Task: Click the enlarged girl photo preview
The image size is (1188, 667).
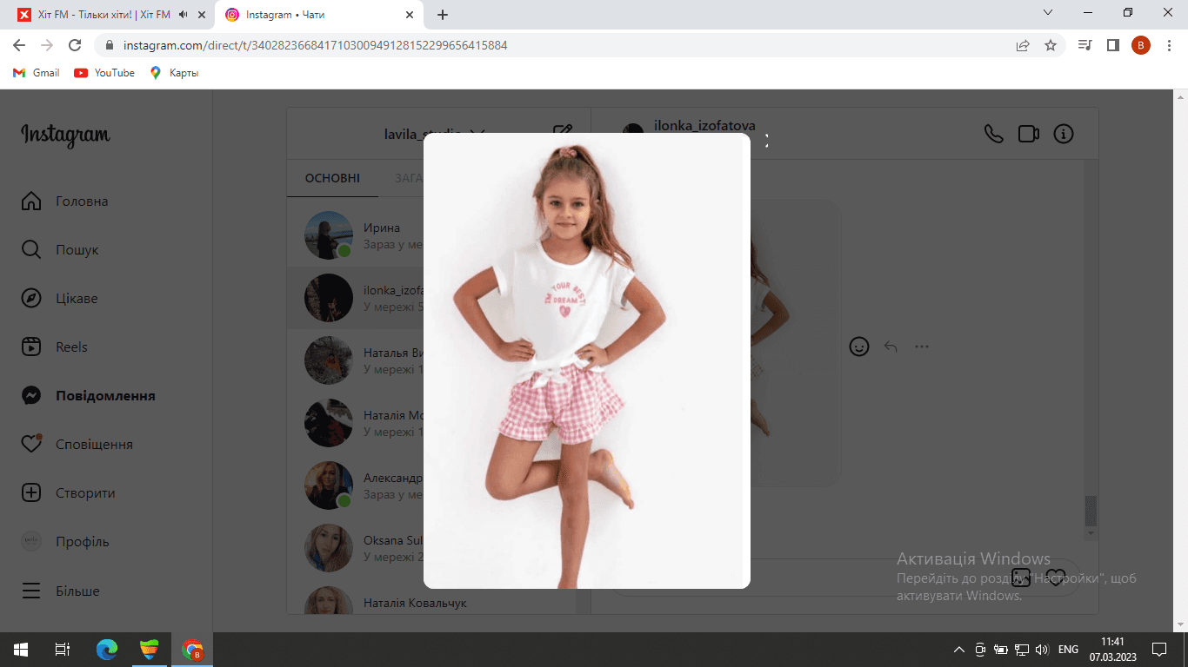Action: tap(587, 360)
